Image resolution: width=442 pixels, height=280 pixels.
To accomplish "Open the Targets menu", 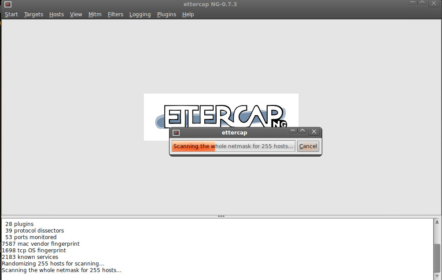I will (x=33, y=15).
